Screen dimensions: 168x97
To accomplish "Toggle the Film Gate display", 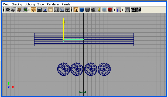I will (39, 10).
